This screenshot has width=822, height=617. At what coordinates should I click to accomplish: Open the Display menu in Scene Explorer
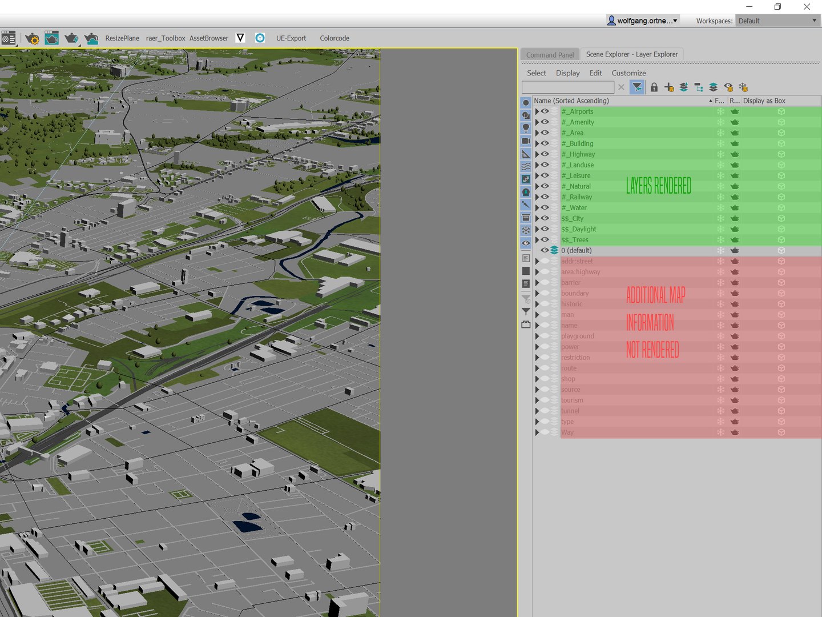(568, 73)
